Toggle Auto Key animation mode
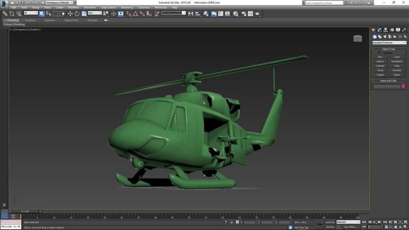The width and height of the screenshot is (409, 230). (x=330, y=222)
